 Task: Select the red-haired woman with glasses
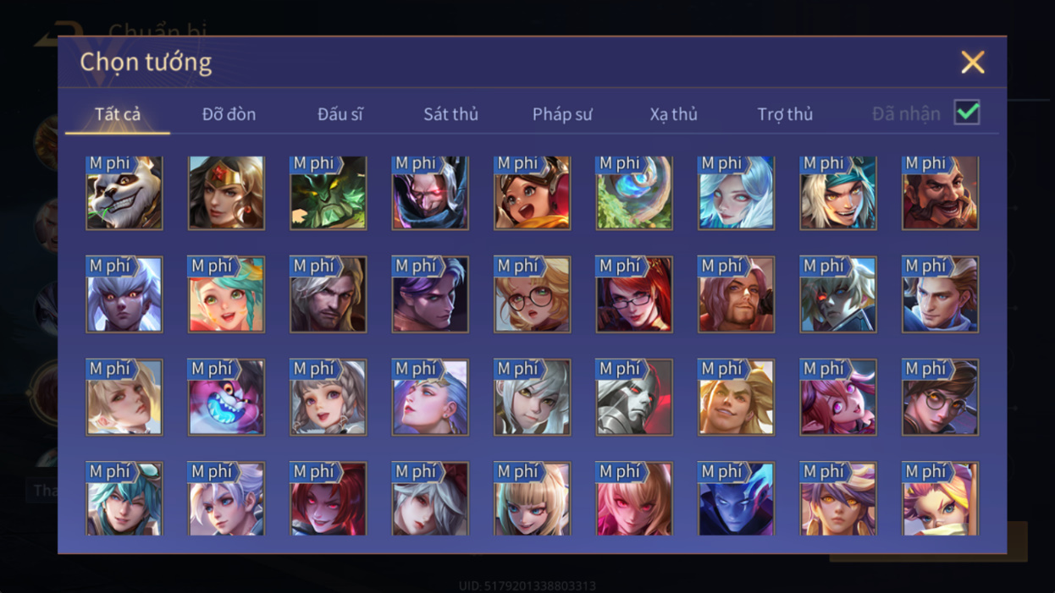pos(634,294)
